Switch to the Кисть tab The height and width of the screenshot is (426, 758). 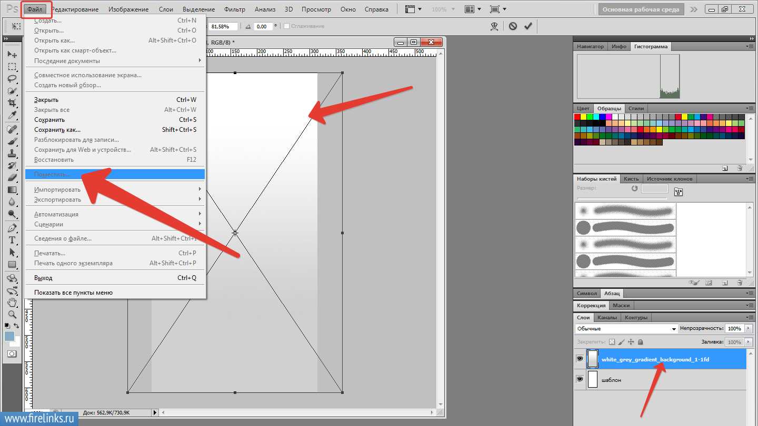tap(631, 179)
